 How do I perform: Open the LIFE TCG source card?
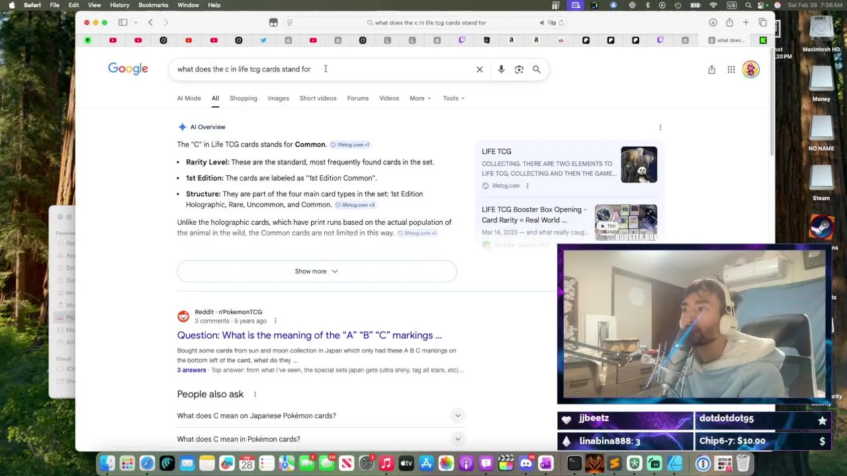(569, 168)
